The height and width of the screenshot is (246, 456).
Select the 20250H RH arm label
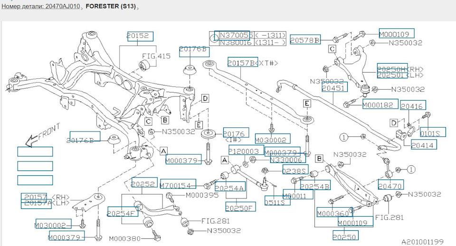click(392, 68)
